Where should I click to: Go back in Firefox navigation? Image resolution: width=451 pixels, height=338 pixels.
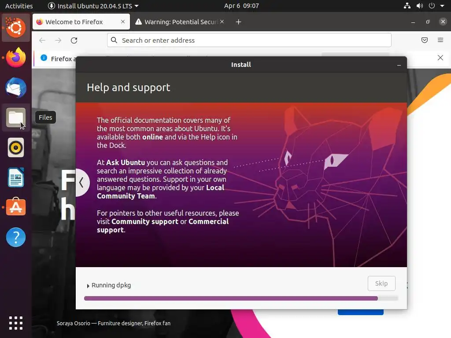[42, 40]
